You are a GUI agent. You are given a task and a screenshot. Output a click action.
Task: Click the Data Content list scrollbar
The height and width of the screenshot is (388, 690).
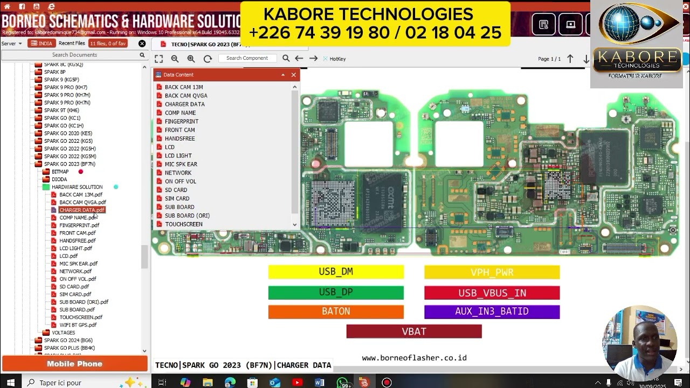[x=294, y=151]
